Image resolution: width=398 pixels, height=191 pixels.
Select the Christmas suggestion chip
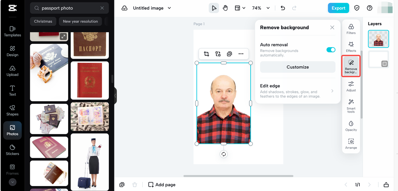(43, 21)
